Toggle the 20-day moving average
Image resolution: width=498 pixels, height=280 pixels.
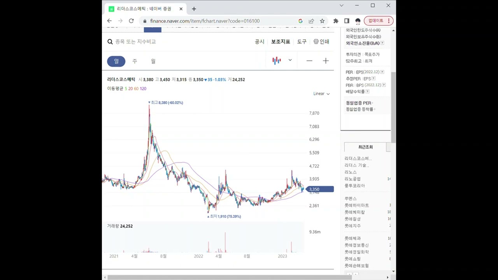click(131, 89)
